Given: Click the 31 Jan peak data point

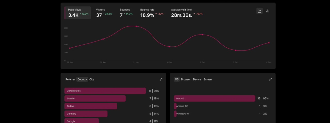Looking at the screenshot, I should (x=136, y=26).
